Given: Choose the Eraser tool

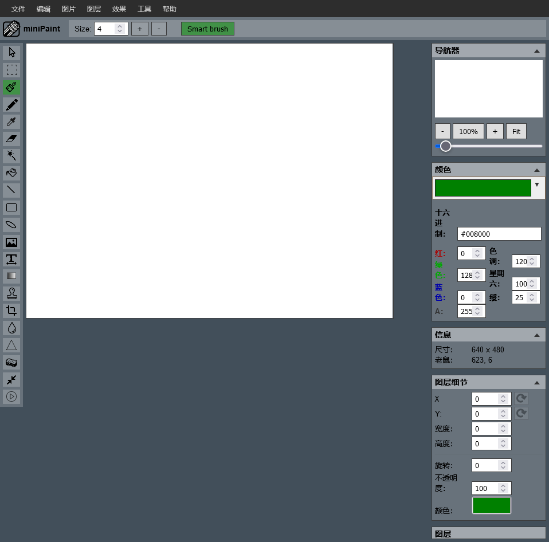Looking at the screenshot, I should tap(11, 139).
